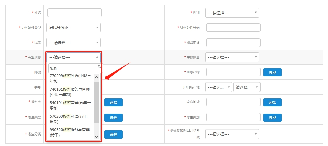Select option 990520旅游服务与管理(技工)
328x146 pixels.
(70, 132)
